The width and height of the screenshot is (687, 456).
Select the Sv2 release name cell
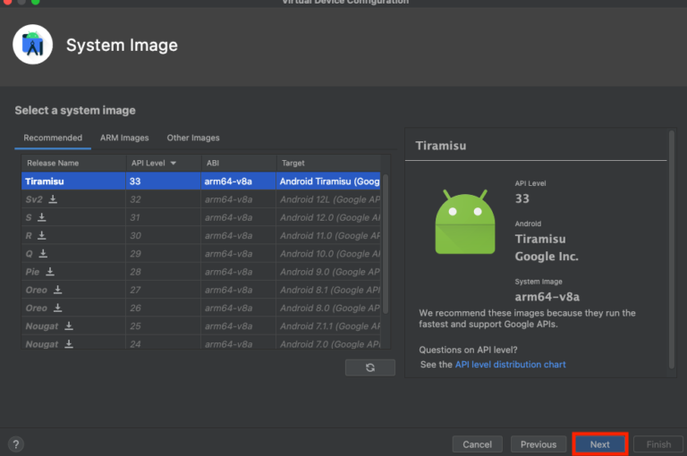coord(73,199)
